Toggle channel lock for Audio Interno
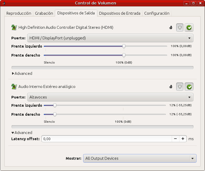 tap(180, 87)
